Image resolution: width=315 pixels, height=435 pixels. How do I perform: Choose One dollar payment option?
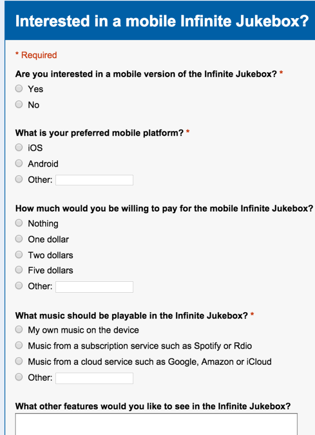coord(18,238)
